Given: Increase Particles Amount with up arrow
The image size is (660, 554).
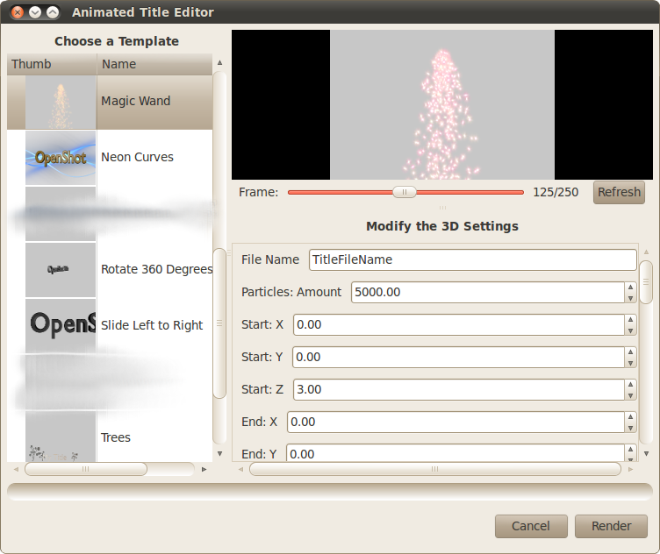Looking at the screenshot, I should point(630,287).
